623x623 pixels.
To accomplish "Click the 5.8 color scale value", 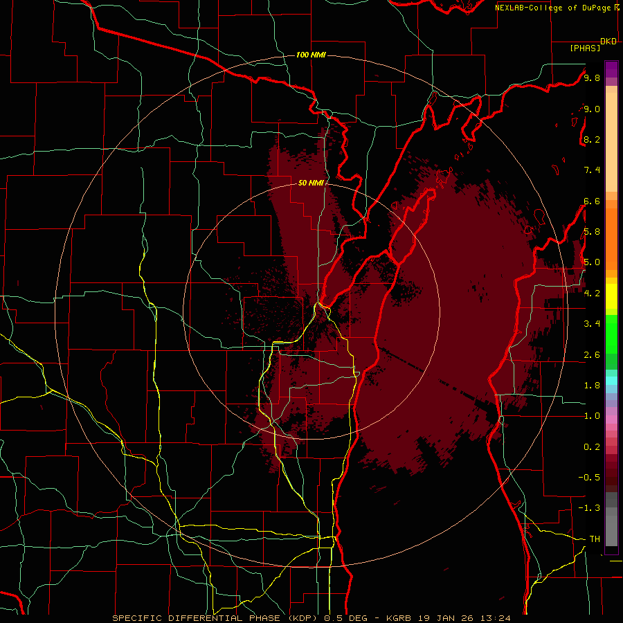I will 592,232.
